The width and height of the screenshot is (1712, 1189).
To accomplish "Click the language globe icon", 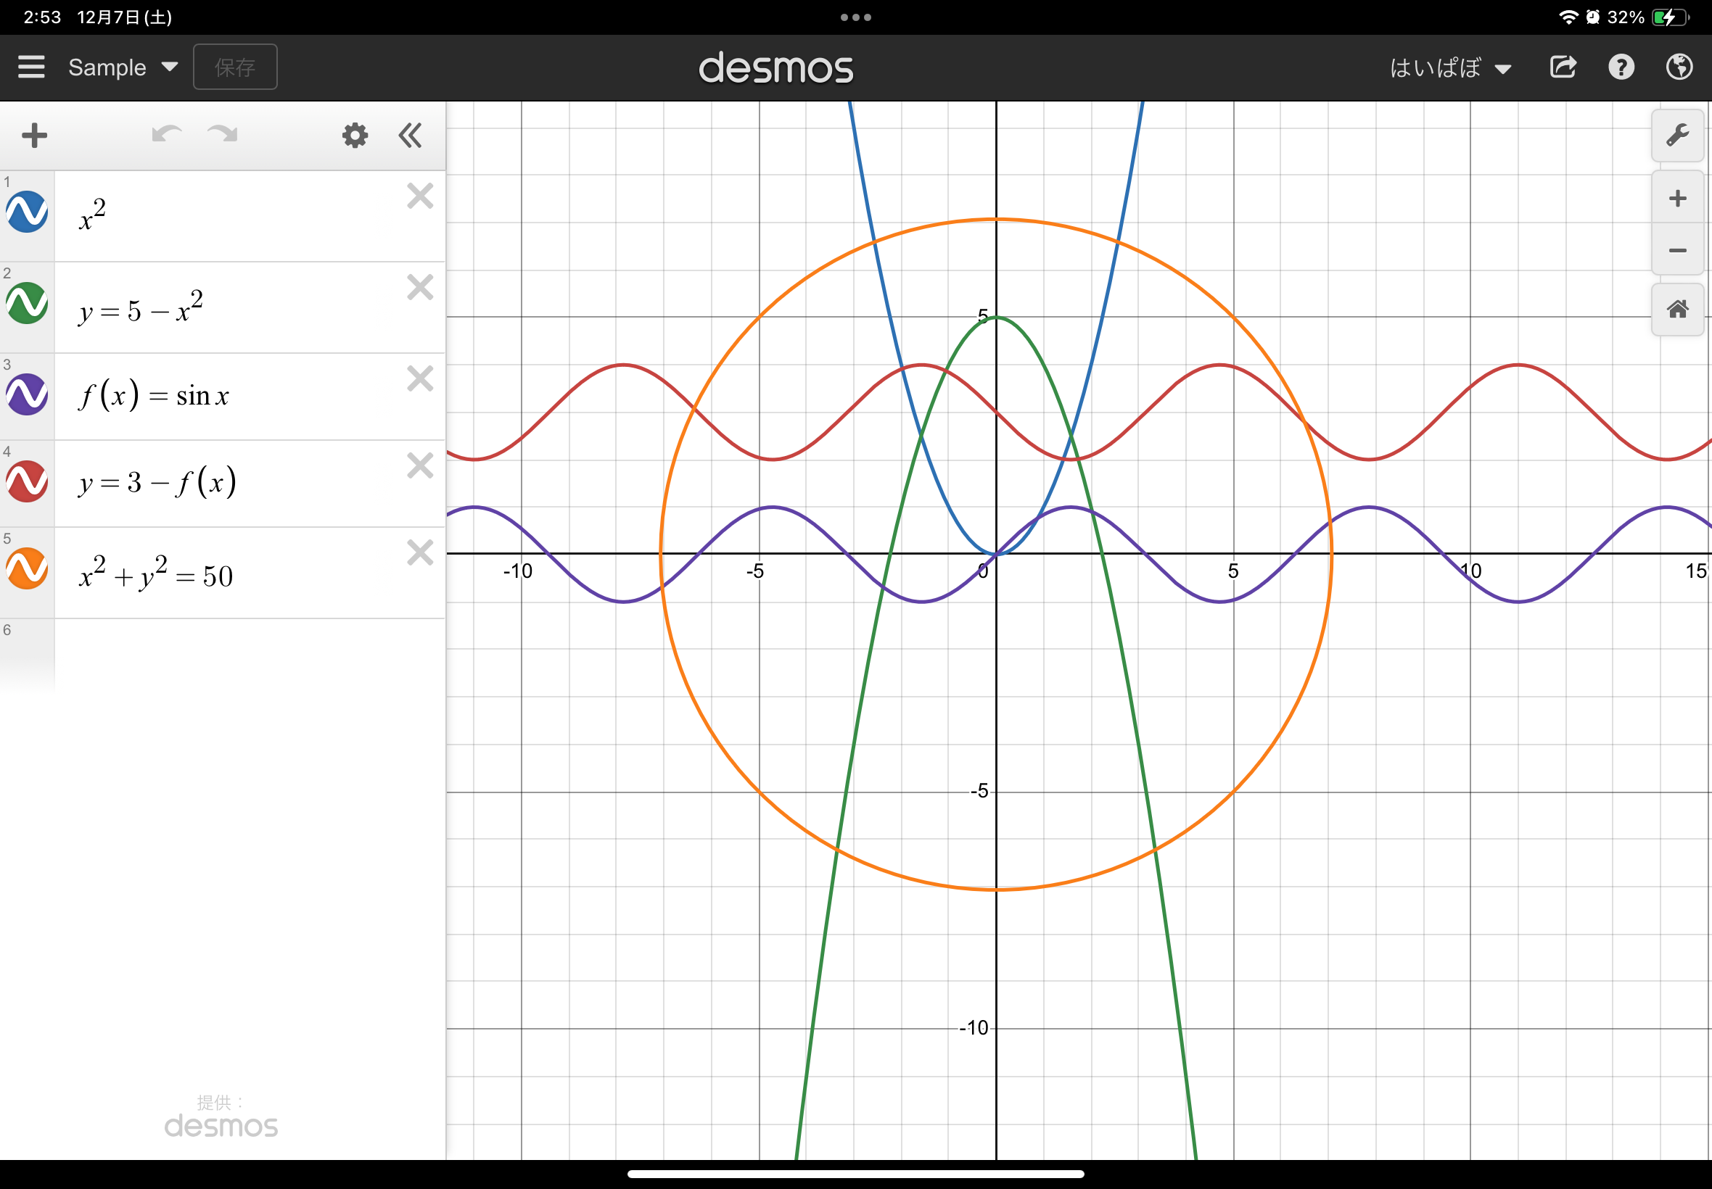I will [1679, 67].
